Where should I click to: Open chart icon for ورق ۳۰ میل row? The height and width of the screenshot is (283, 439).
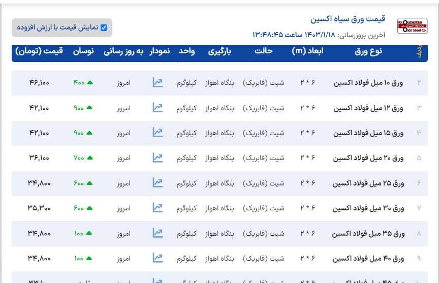click(x=158, y=208)
